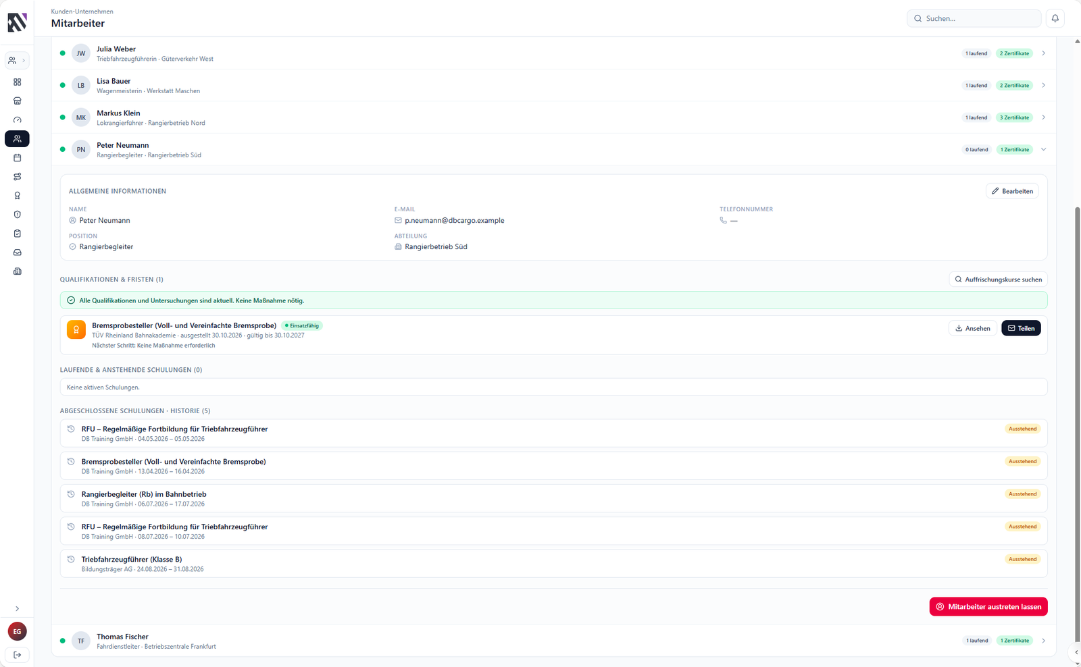Open the award ribbon icon in sidebar
This screenshot has width=1081, height=667.
pyautogui.click(x=17, y=195)
